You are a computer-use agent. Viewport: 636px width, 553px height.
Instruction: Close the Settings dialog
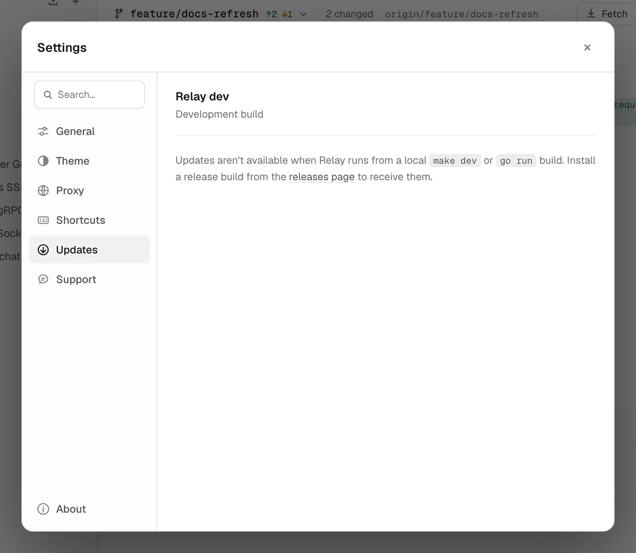coord(587,47)
